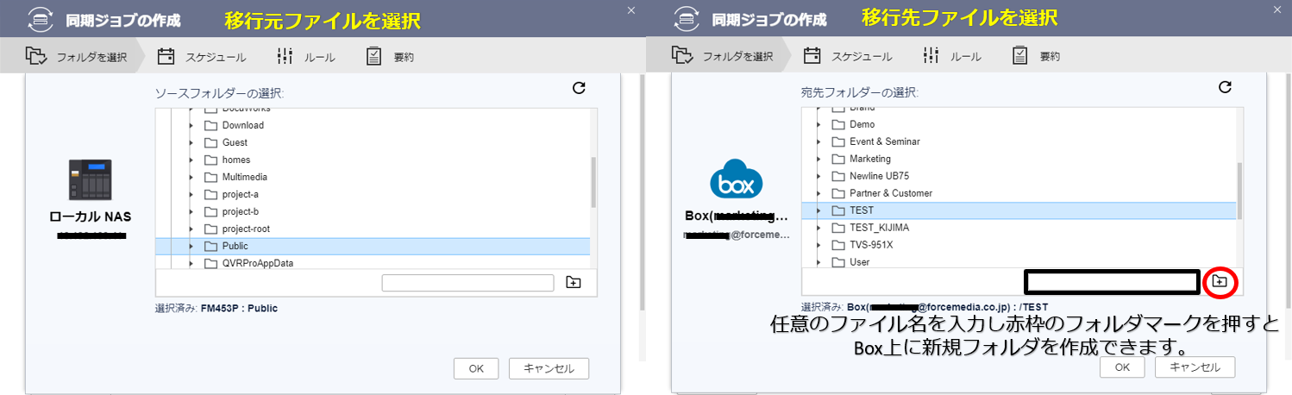Expand the project-root folder arrow

click(x=191, y=229)
